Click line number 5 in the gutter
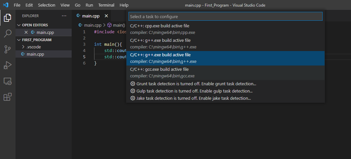351x159 pixels. click(x=84, y=57)
